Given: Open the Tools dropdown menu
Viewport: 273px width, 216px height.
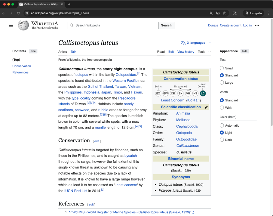Looking at the screenshot, I should [x=204, y=52].
